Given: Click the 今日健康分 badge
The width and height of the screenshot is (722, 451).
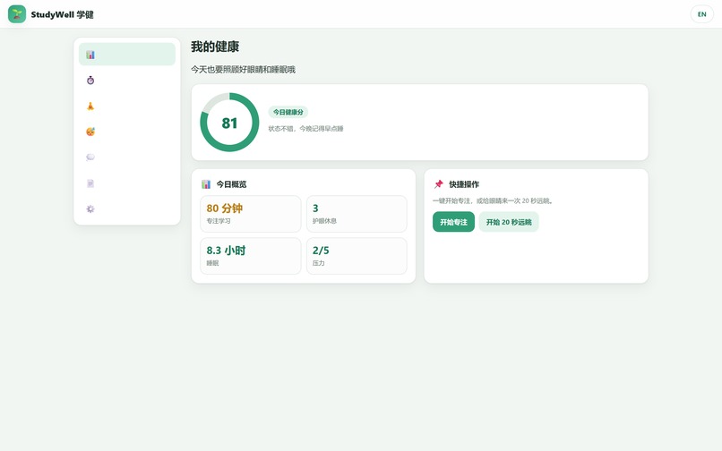Looking at the screenshot, I should point(288,112).
